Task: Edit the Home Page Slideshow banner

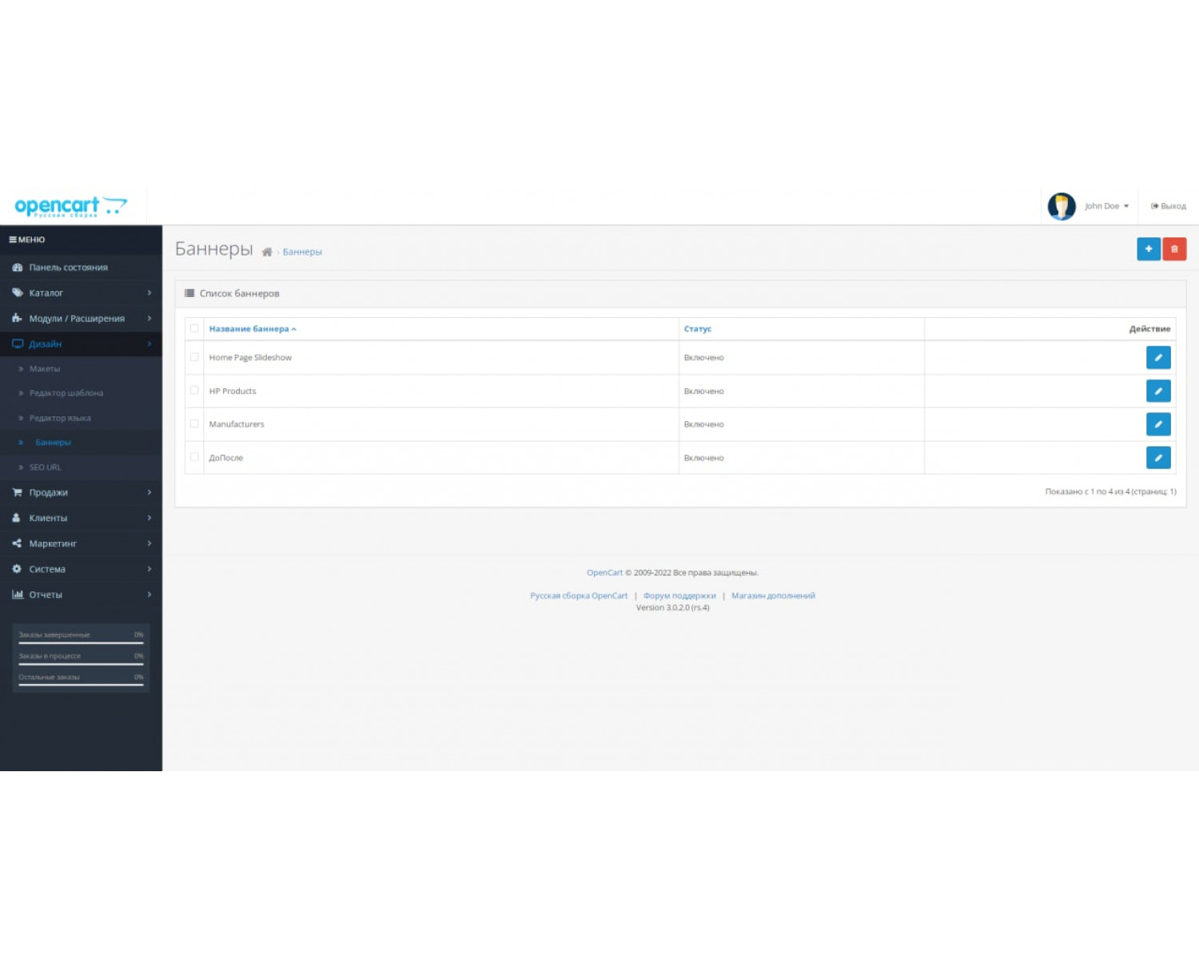Action: (1158, 357)
